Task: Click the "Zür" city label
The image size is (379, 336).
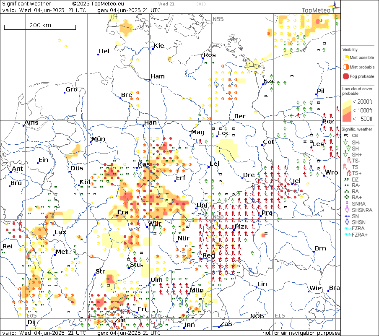Action: pyautogui.click(x=120, y=320)
